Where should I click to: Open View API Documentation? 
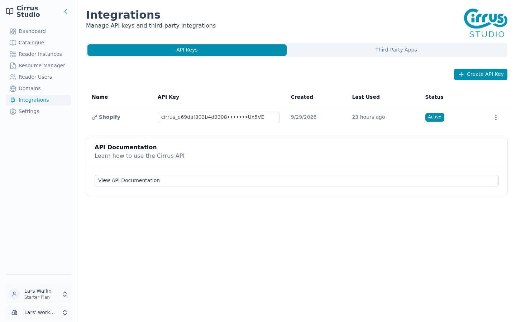[x=297, y=181]
